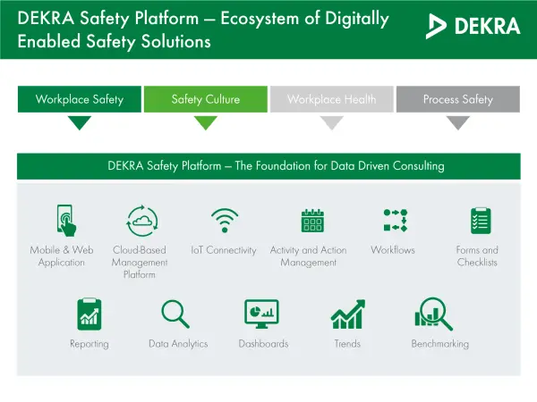
Task: Click the "IoT Connectivity" label
Action: (224, 250)
